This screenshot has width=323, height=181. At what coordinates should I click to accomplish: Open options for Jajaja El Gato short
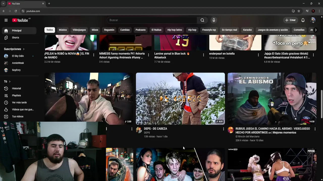point(313,55)
